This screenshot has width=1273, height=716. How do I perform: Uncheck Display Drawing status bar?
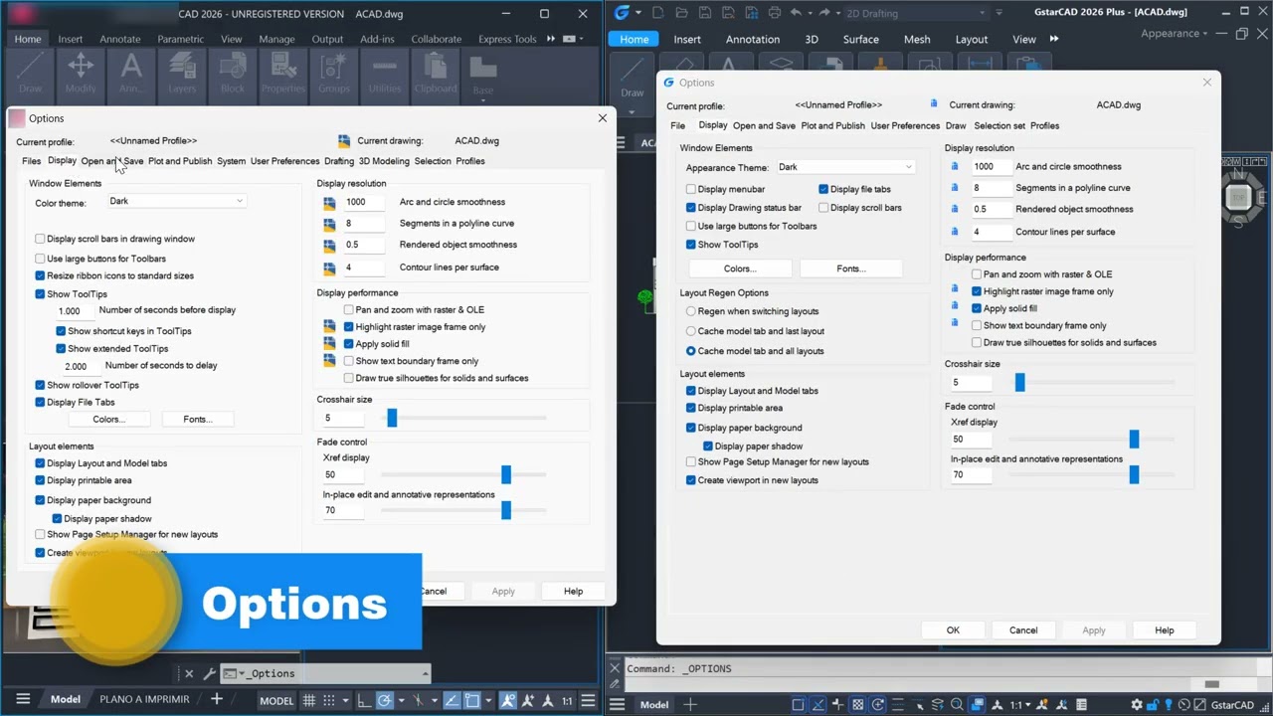[x=691, y=208]
